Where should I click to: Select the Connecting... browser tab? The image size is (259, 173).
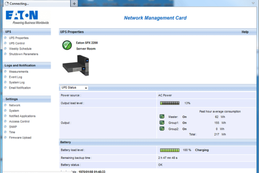(x=37, y=4)
